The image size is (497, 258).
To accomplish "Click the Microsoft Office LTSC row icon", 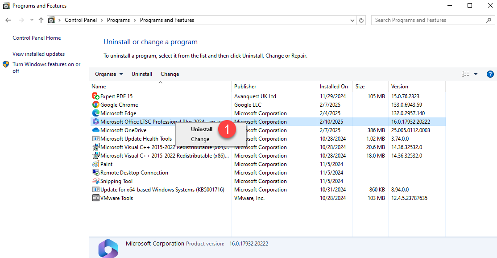I will coord(96,122).
